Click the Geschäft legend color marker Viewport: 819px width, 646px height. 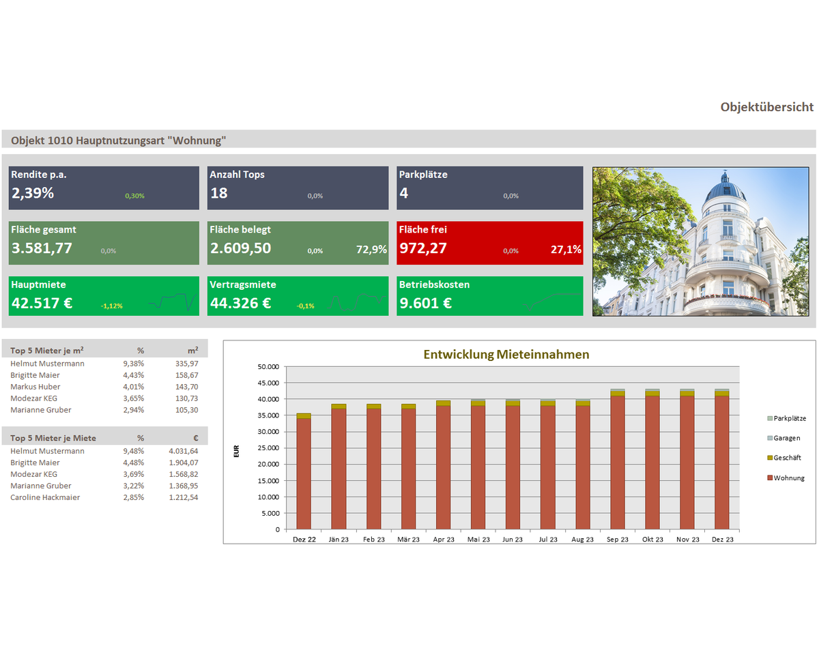[770, 458]
